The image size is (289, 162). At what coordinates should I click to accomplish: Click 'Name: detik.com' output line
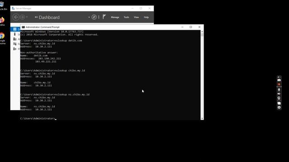click(34, 55)
